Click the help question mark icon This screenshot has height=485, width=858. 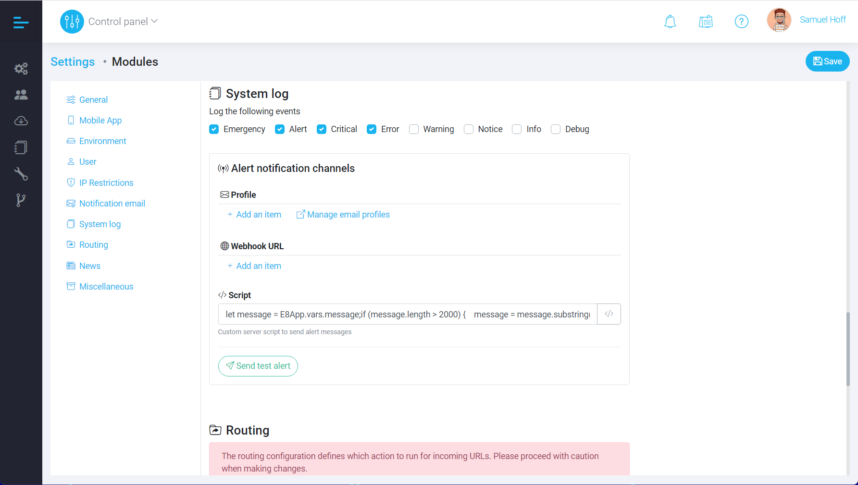coord(741,21)
